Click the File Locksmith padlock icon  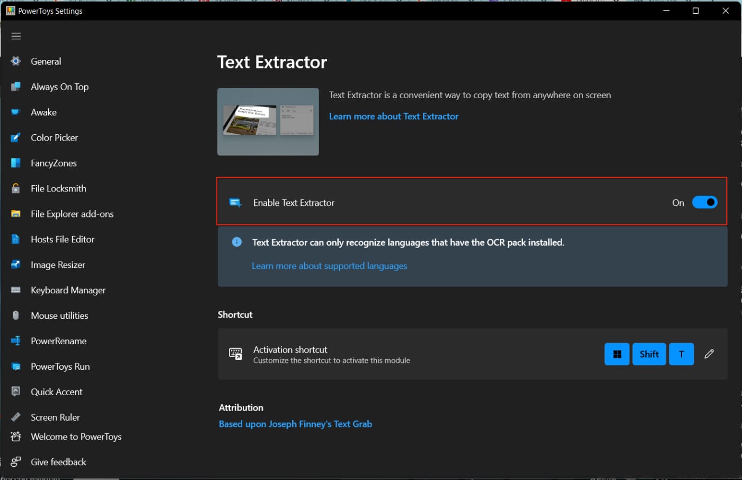pyautogui.click(x=16, y=188)
